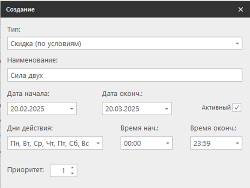Expand the Дата оконч. date picker arrow
Viewport: 250px width, 188px height.
167,109
